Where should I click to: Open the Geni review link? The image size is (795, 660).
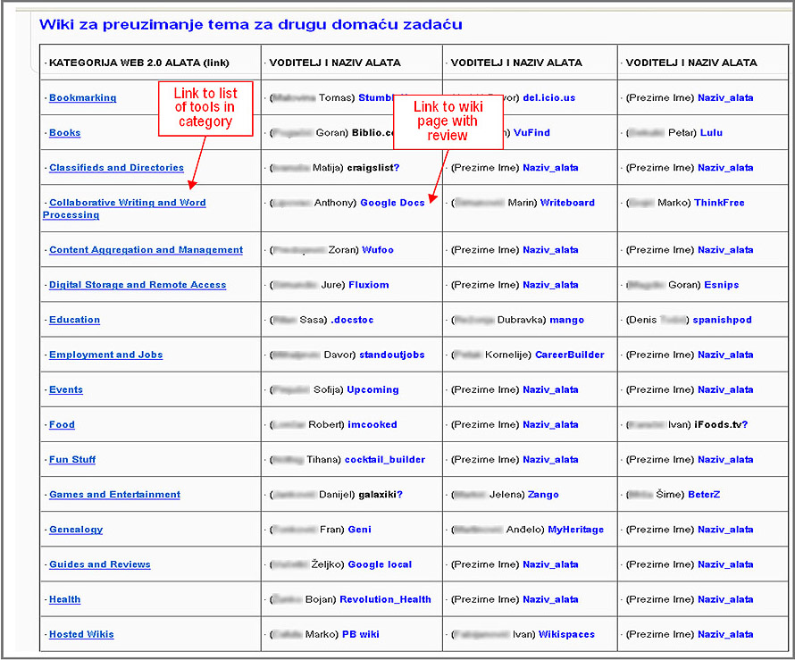tap(359, 530)
